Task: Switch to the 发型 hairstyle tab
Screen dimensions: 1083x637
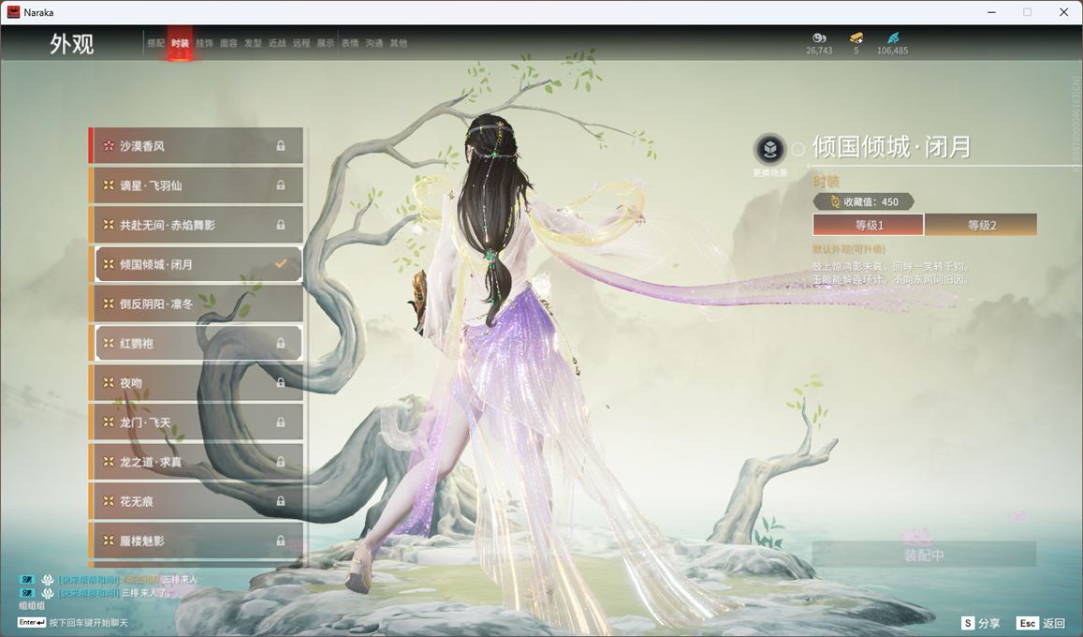Action: [x=253, y=43]
